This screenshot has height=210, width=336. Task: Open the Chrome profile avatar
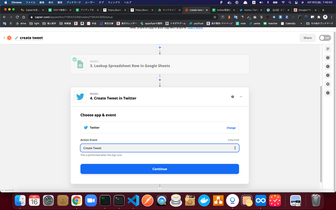tap(325, 17)
